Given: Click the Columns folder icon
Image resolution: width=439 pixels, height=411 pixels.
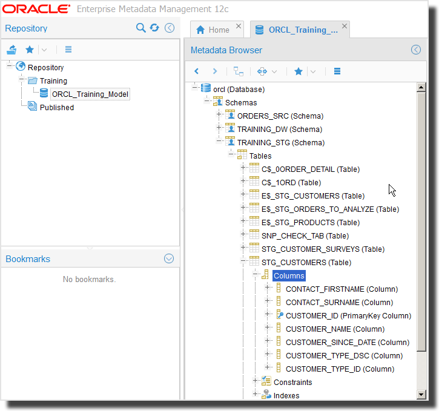Looking at the screenshot, I should click(x=265, y=274).
